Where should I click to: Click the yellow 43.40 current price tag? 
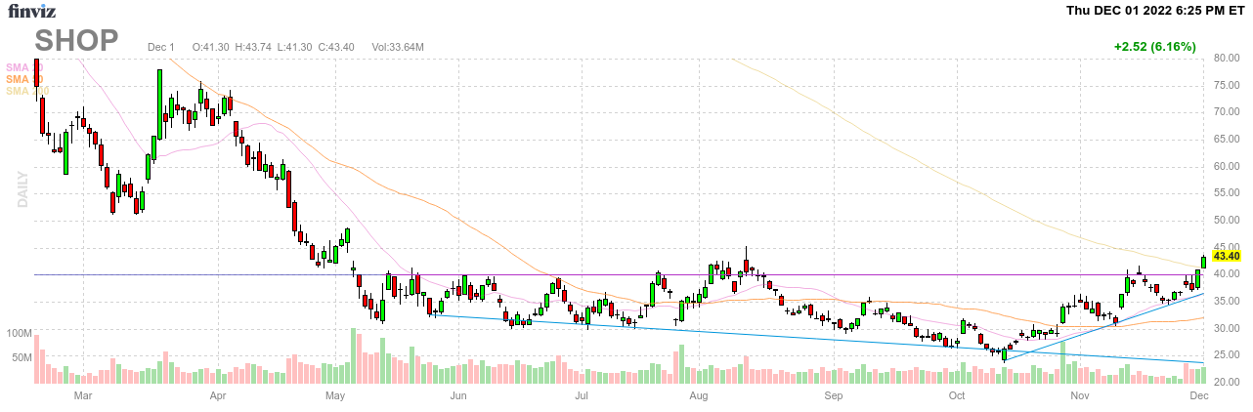(1226, 256)
